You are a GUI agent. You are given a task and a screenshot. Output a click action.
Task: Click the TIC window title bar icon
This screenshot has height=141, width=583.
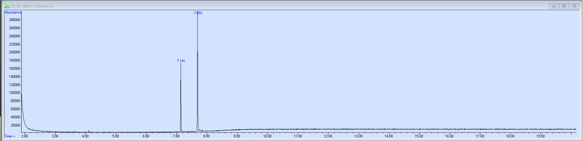click(x=7, y=6)
